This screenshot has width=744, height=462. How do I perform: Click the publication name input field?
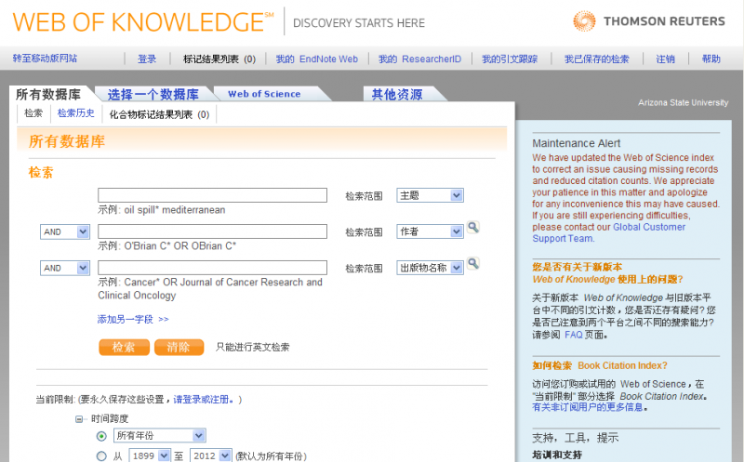click(x=213, y=268)
